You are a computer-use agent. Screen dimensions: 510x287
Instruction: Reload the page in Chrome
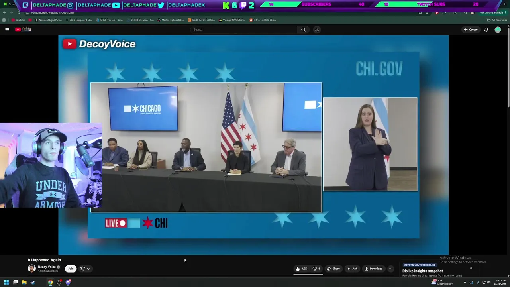18,12
